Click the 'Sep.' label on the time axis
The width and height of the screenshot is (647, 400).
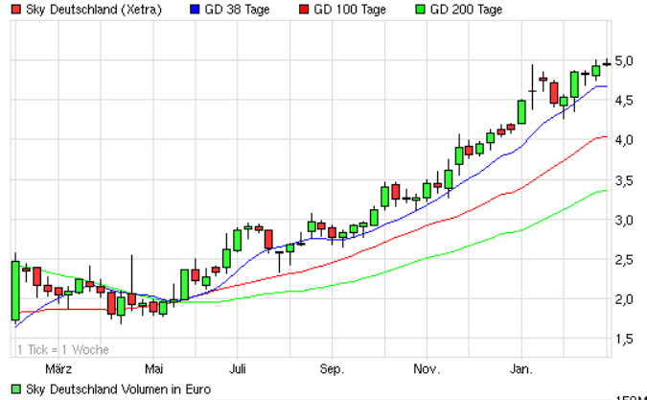point(332,368)
